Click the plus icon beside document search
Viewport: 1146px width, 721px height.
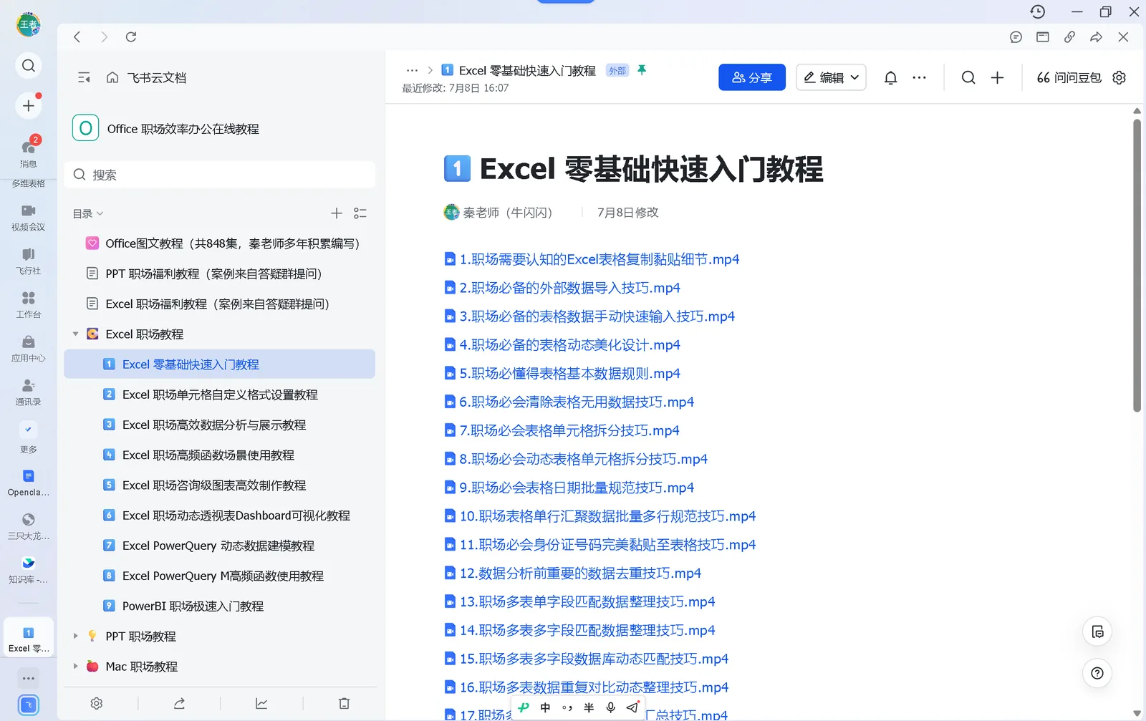pos(997,77)
